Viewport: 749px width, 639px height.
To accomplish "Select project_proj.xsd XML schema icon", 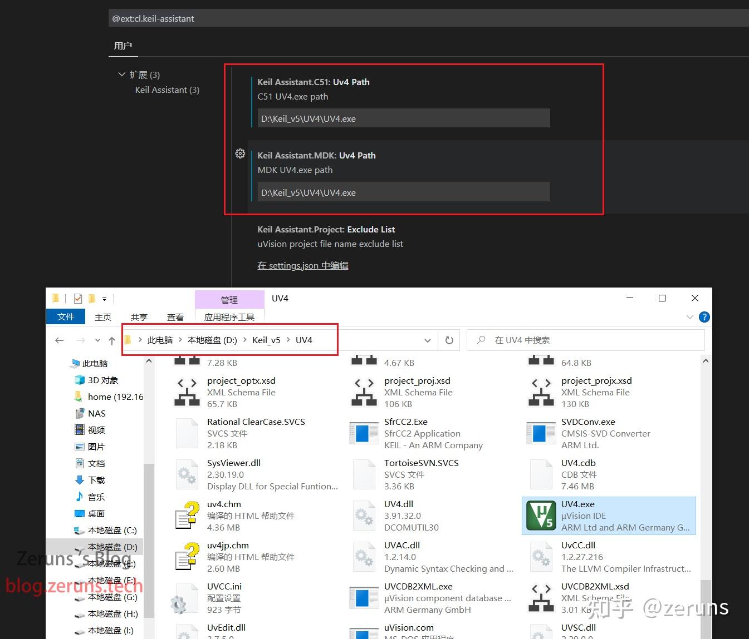I will (363, 392).
